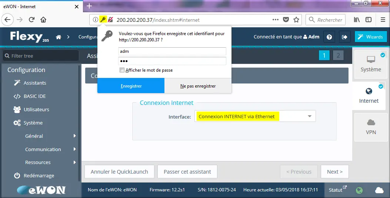Select the VPN wizard step tab
390x198 pixels.
pos(371,127)
